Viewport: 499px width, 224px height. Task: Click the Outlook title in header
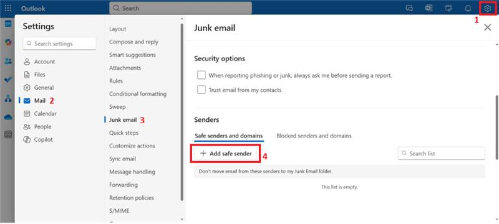(x=33, y=9)
